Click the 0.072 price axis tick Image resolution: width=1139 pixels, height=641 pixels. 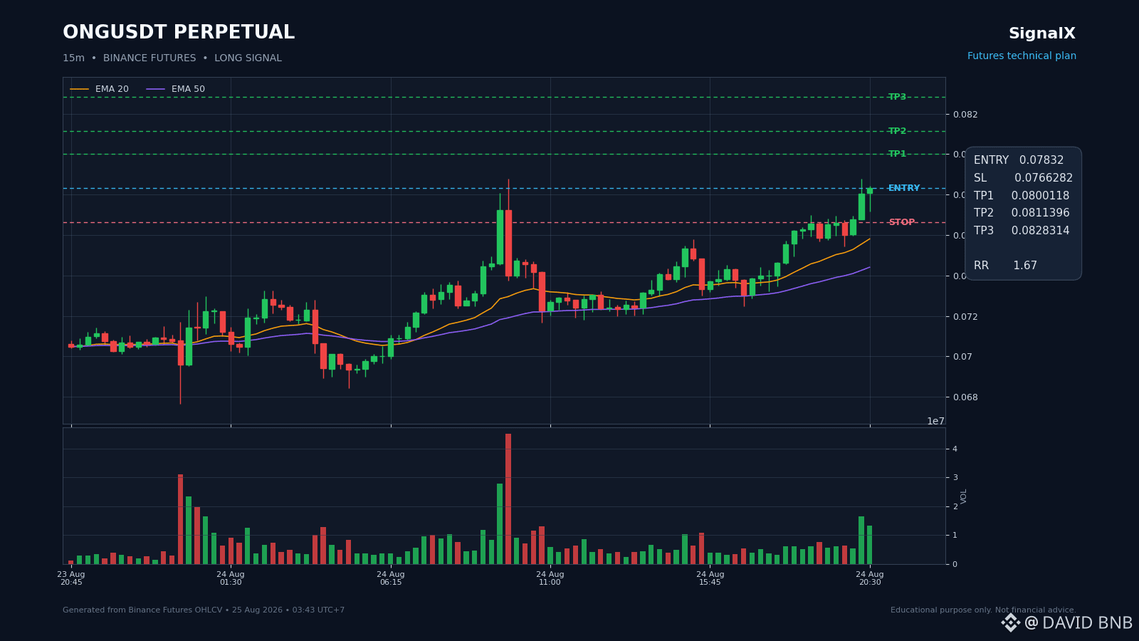(x=965, y=317)
